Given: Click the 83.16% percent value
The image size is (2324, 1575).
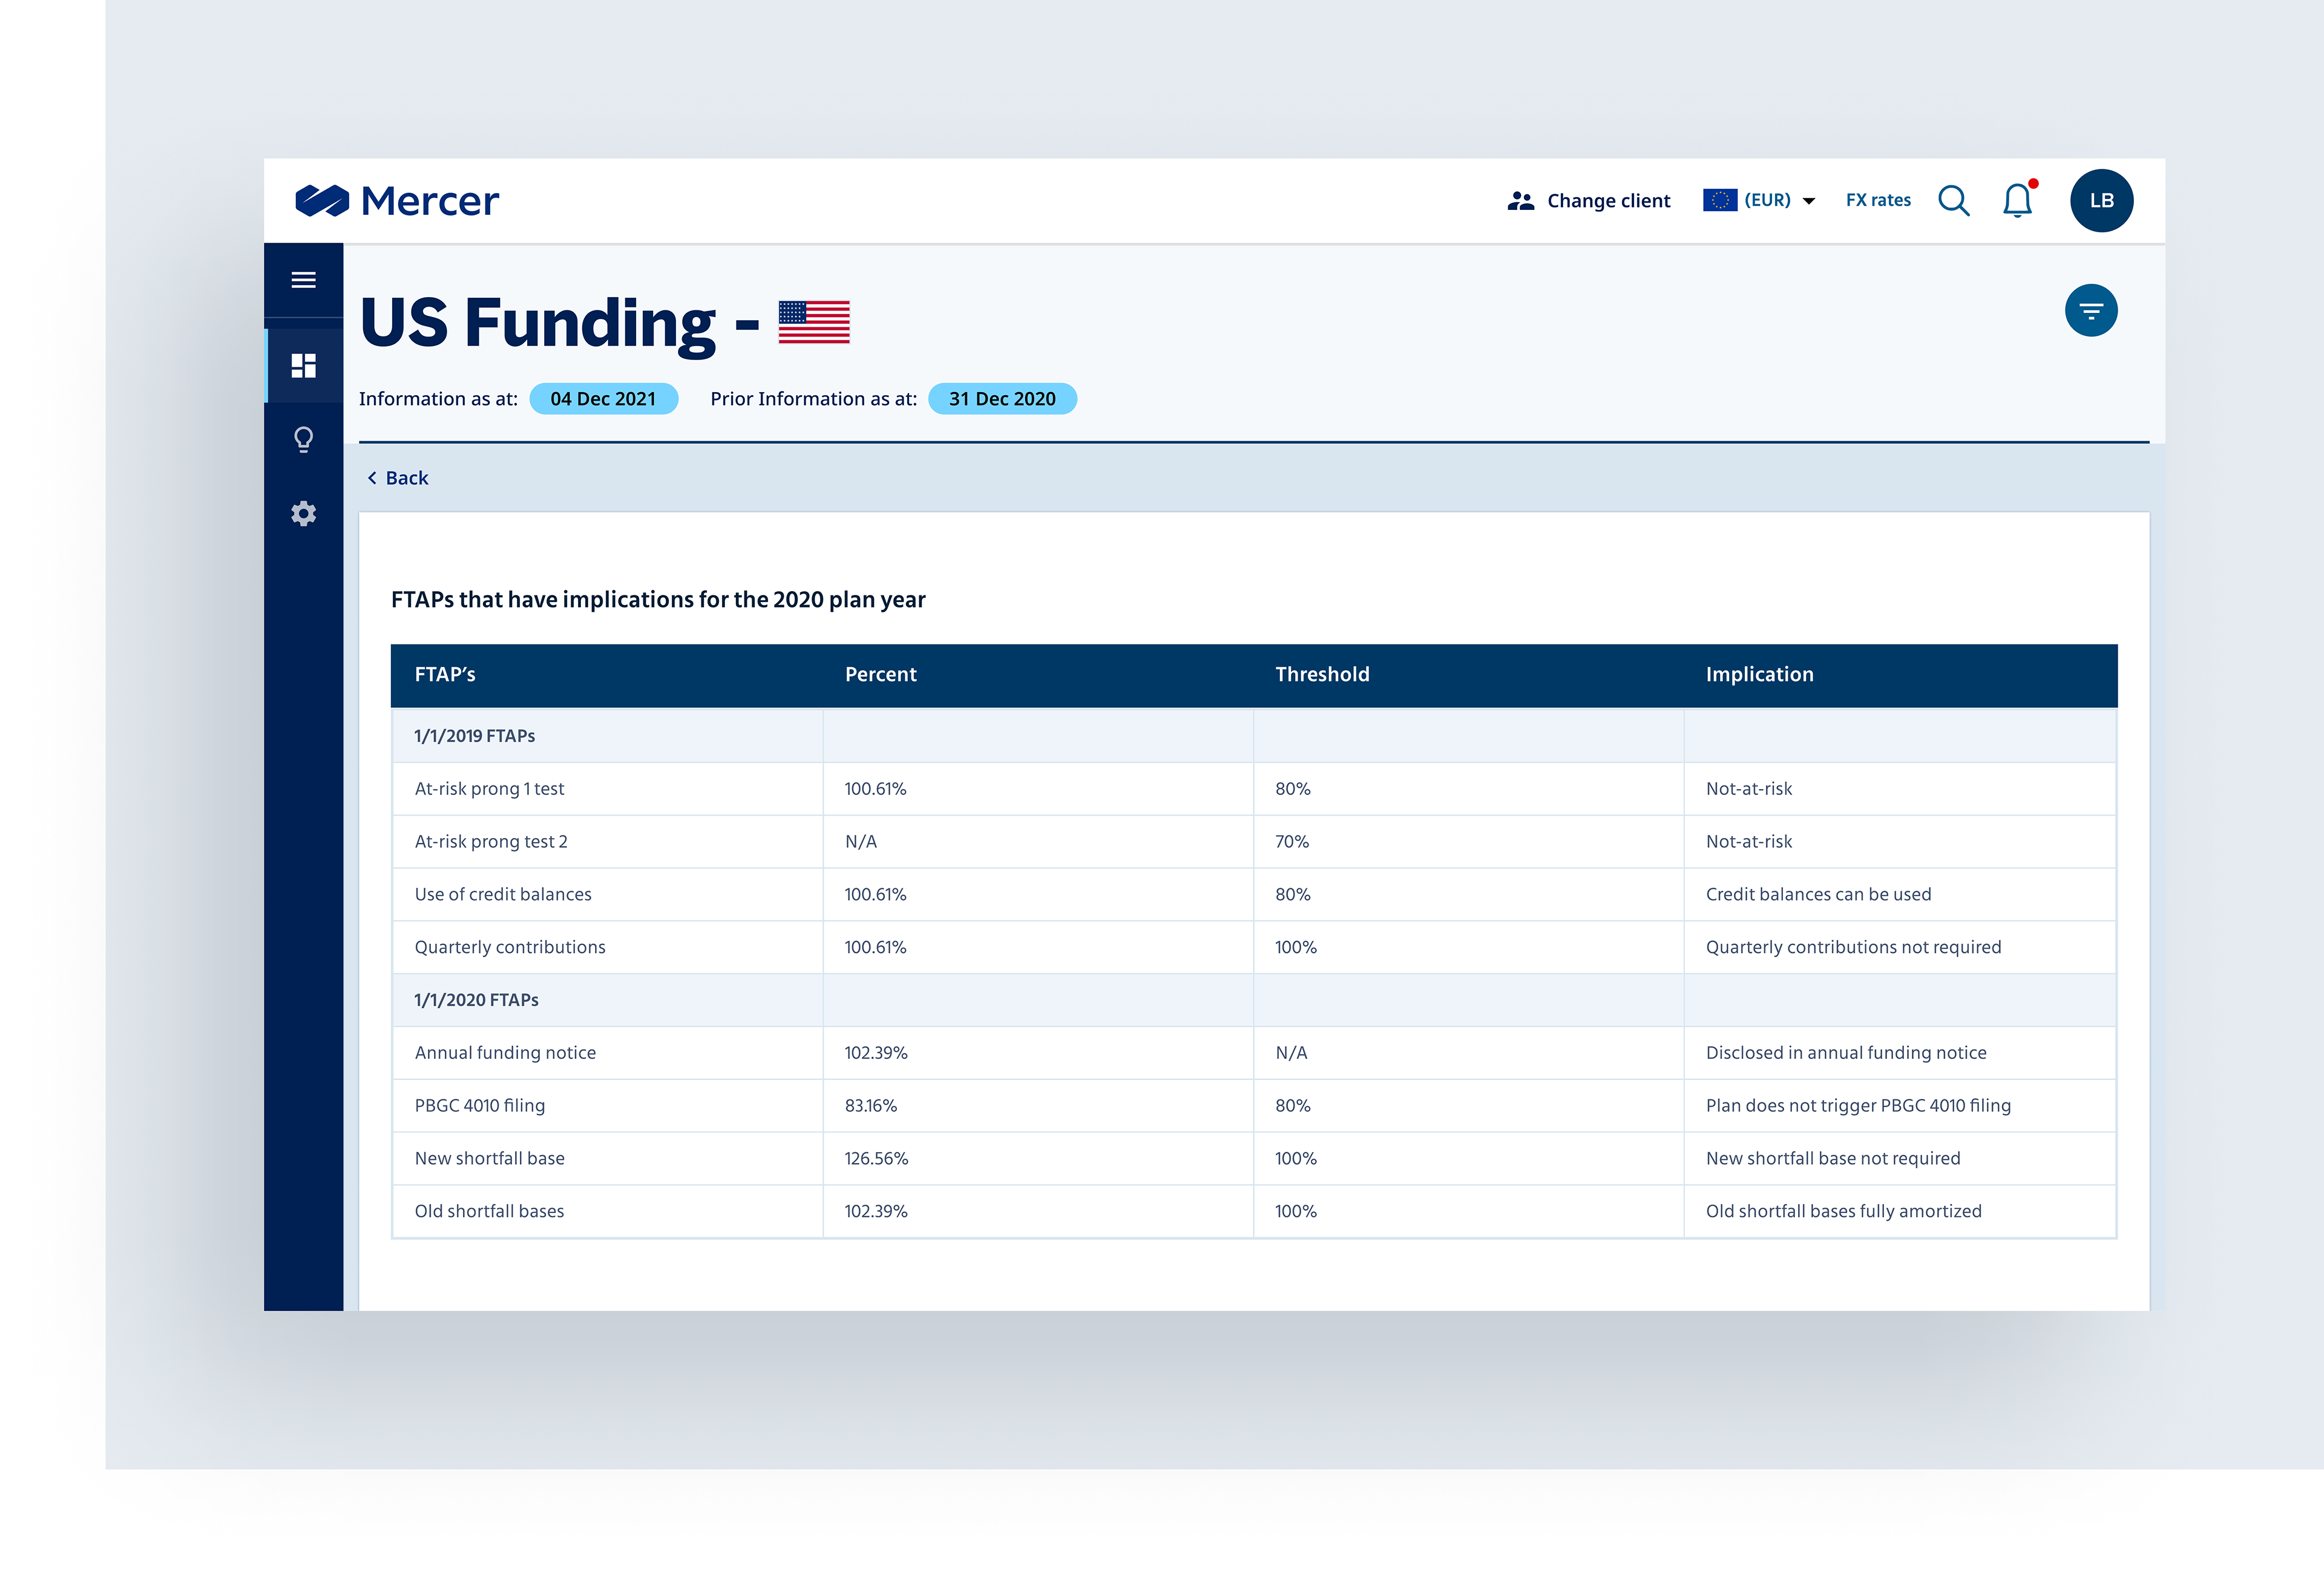Looking at the screenshot, I should tap(870, 1105).
